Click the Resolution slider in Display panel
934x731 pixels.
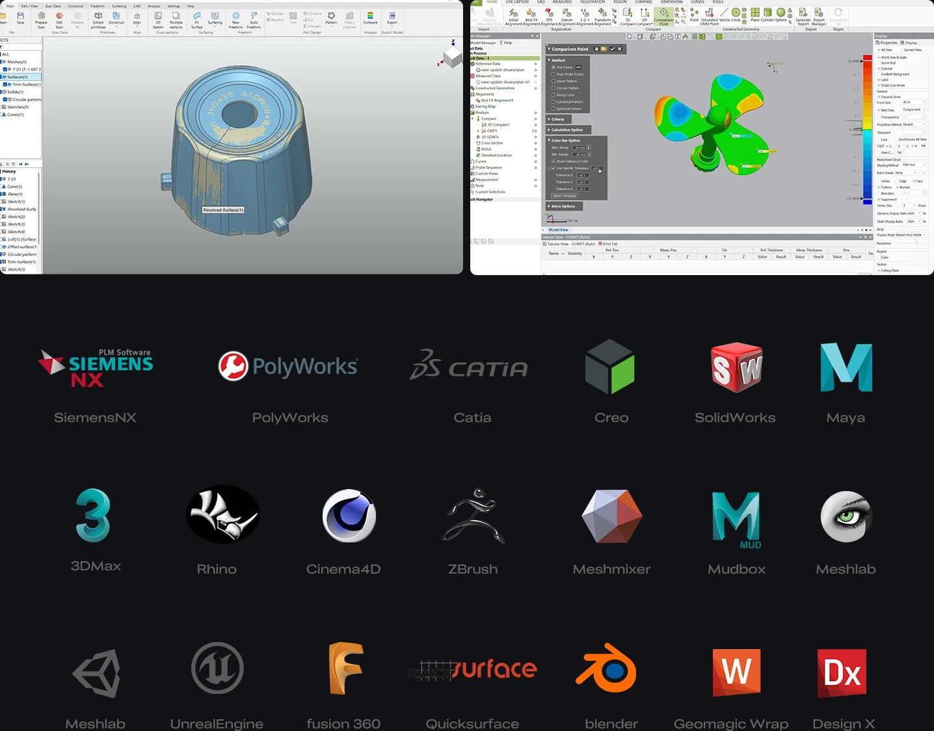[x=917, y=243]
